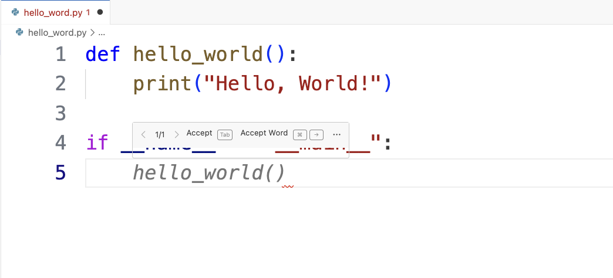The image size is (613, 278).
Task: Click hello_world function name on line 1
Action: (198, 55)
